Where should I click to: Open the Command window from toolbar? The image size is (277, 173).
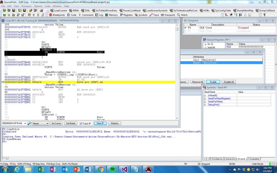tap(86, 15)
